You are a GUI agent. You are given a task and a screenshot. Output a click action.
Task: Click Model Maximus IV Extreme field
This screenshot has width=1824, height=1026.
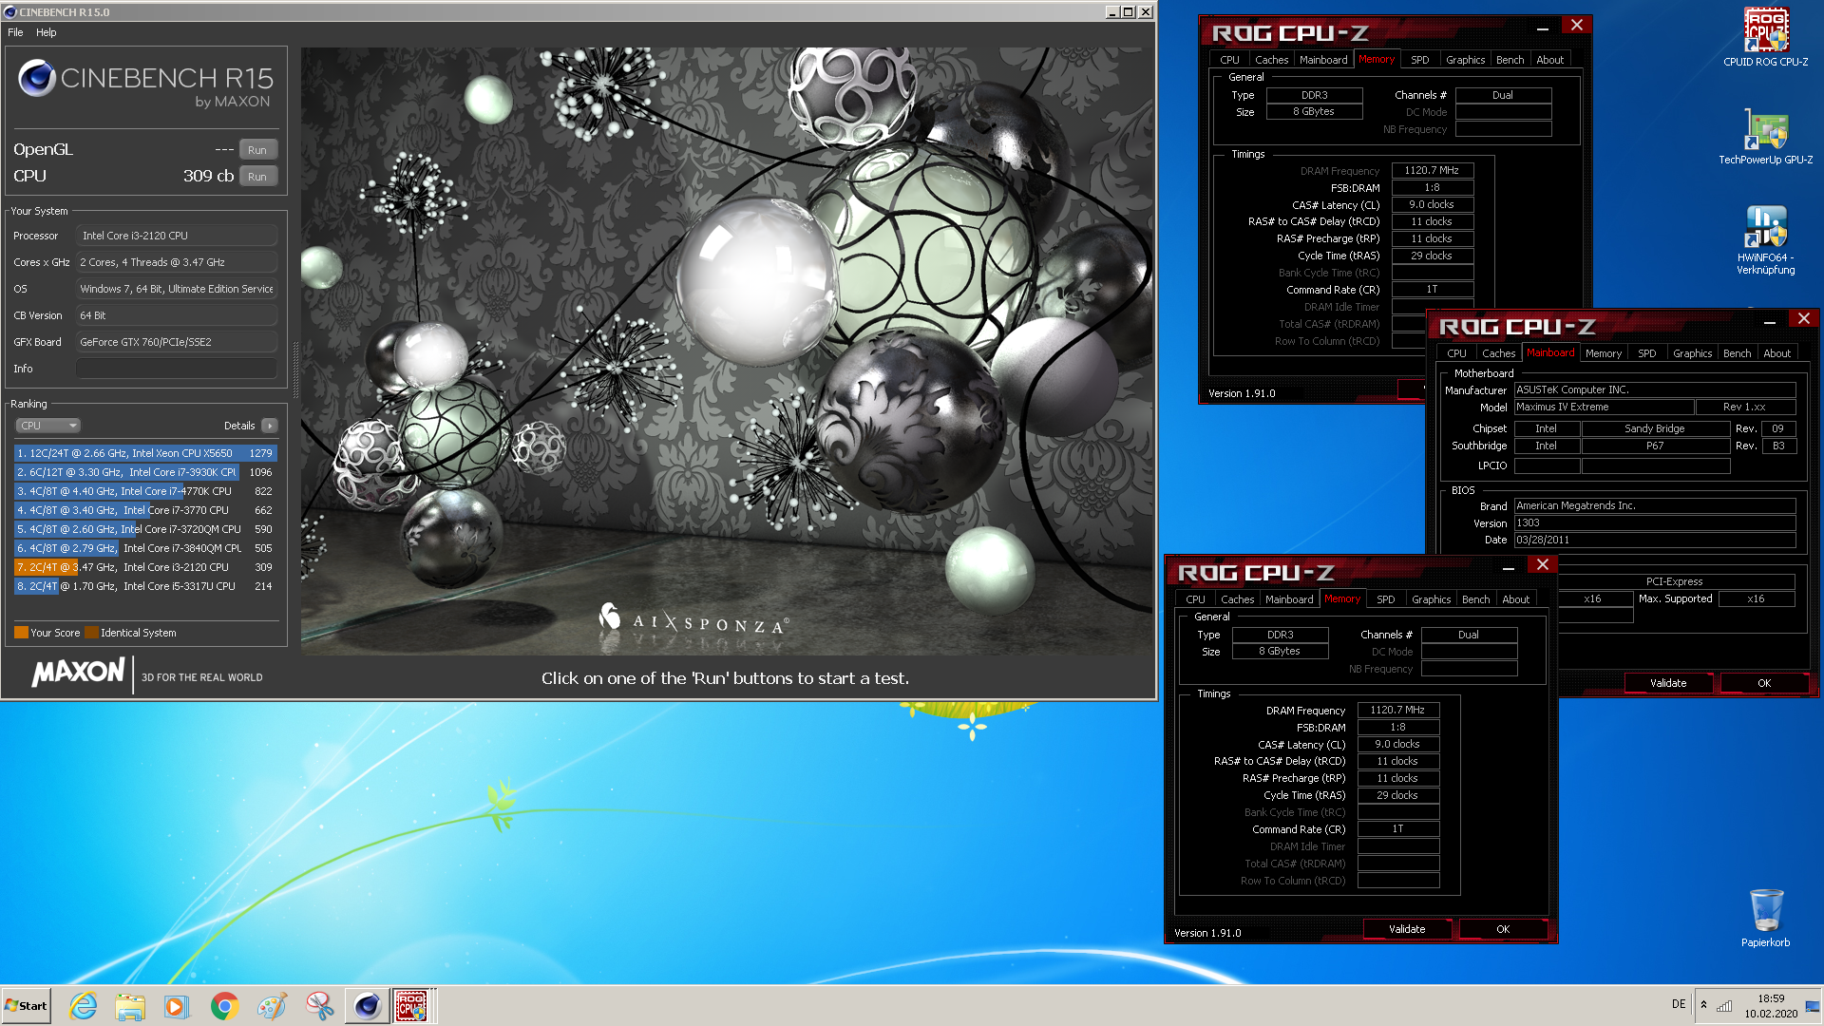pos(1604,408)
